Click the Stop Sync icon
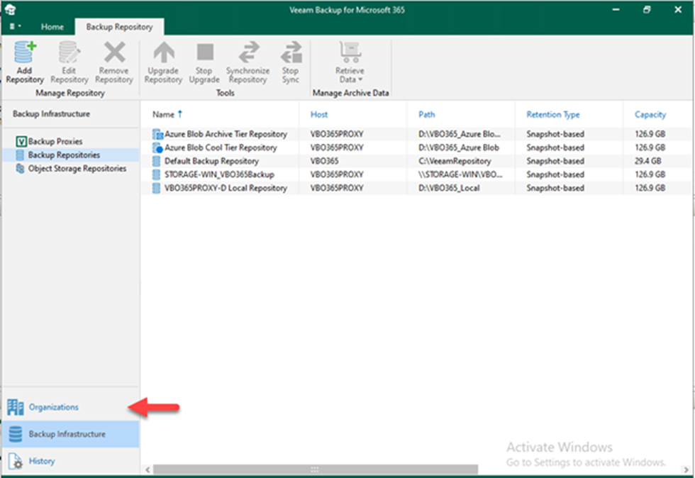Viewport: 695px width, 478px height. coord(291,52)
